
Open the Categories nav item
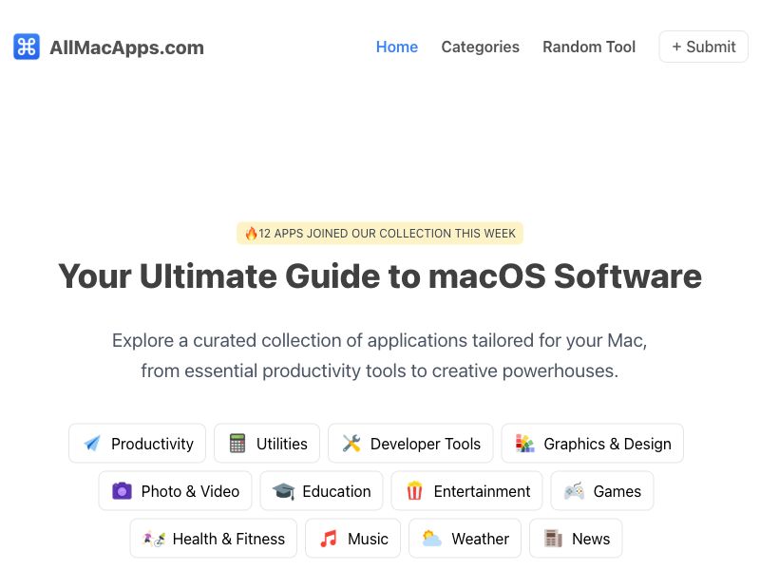tap(480, 47)
